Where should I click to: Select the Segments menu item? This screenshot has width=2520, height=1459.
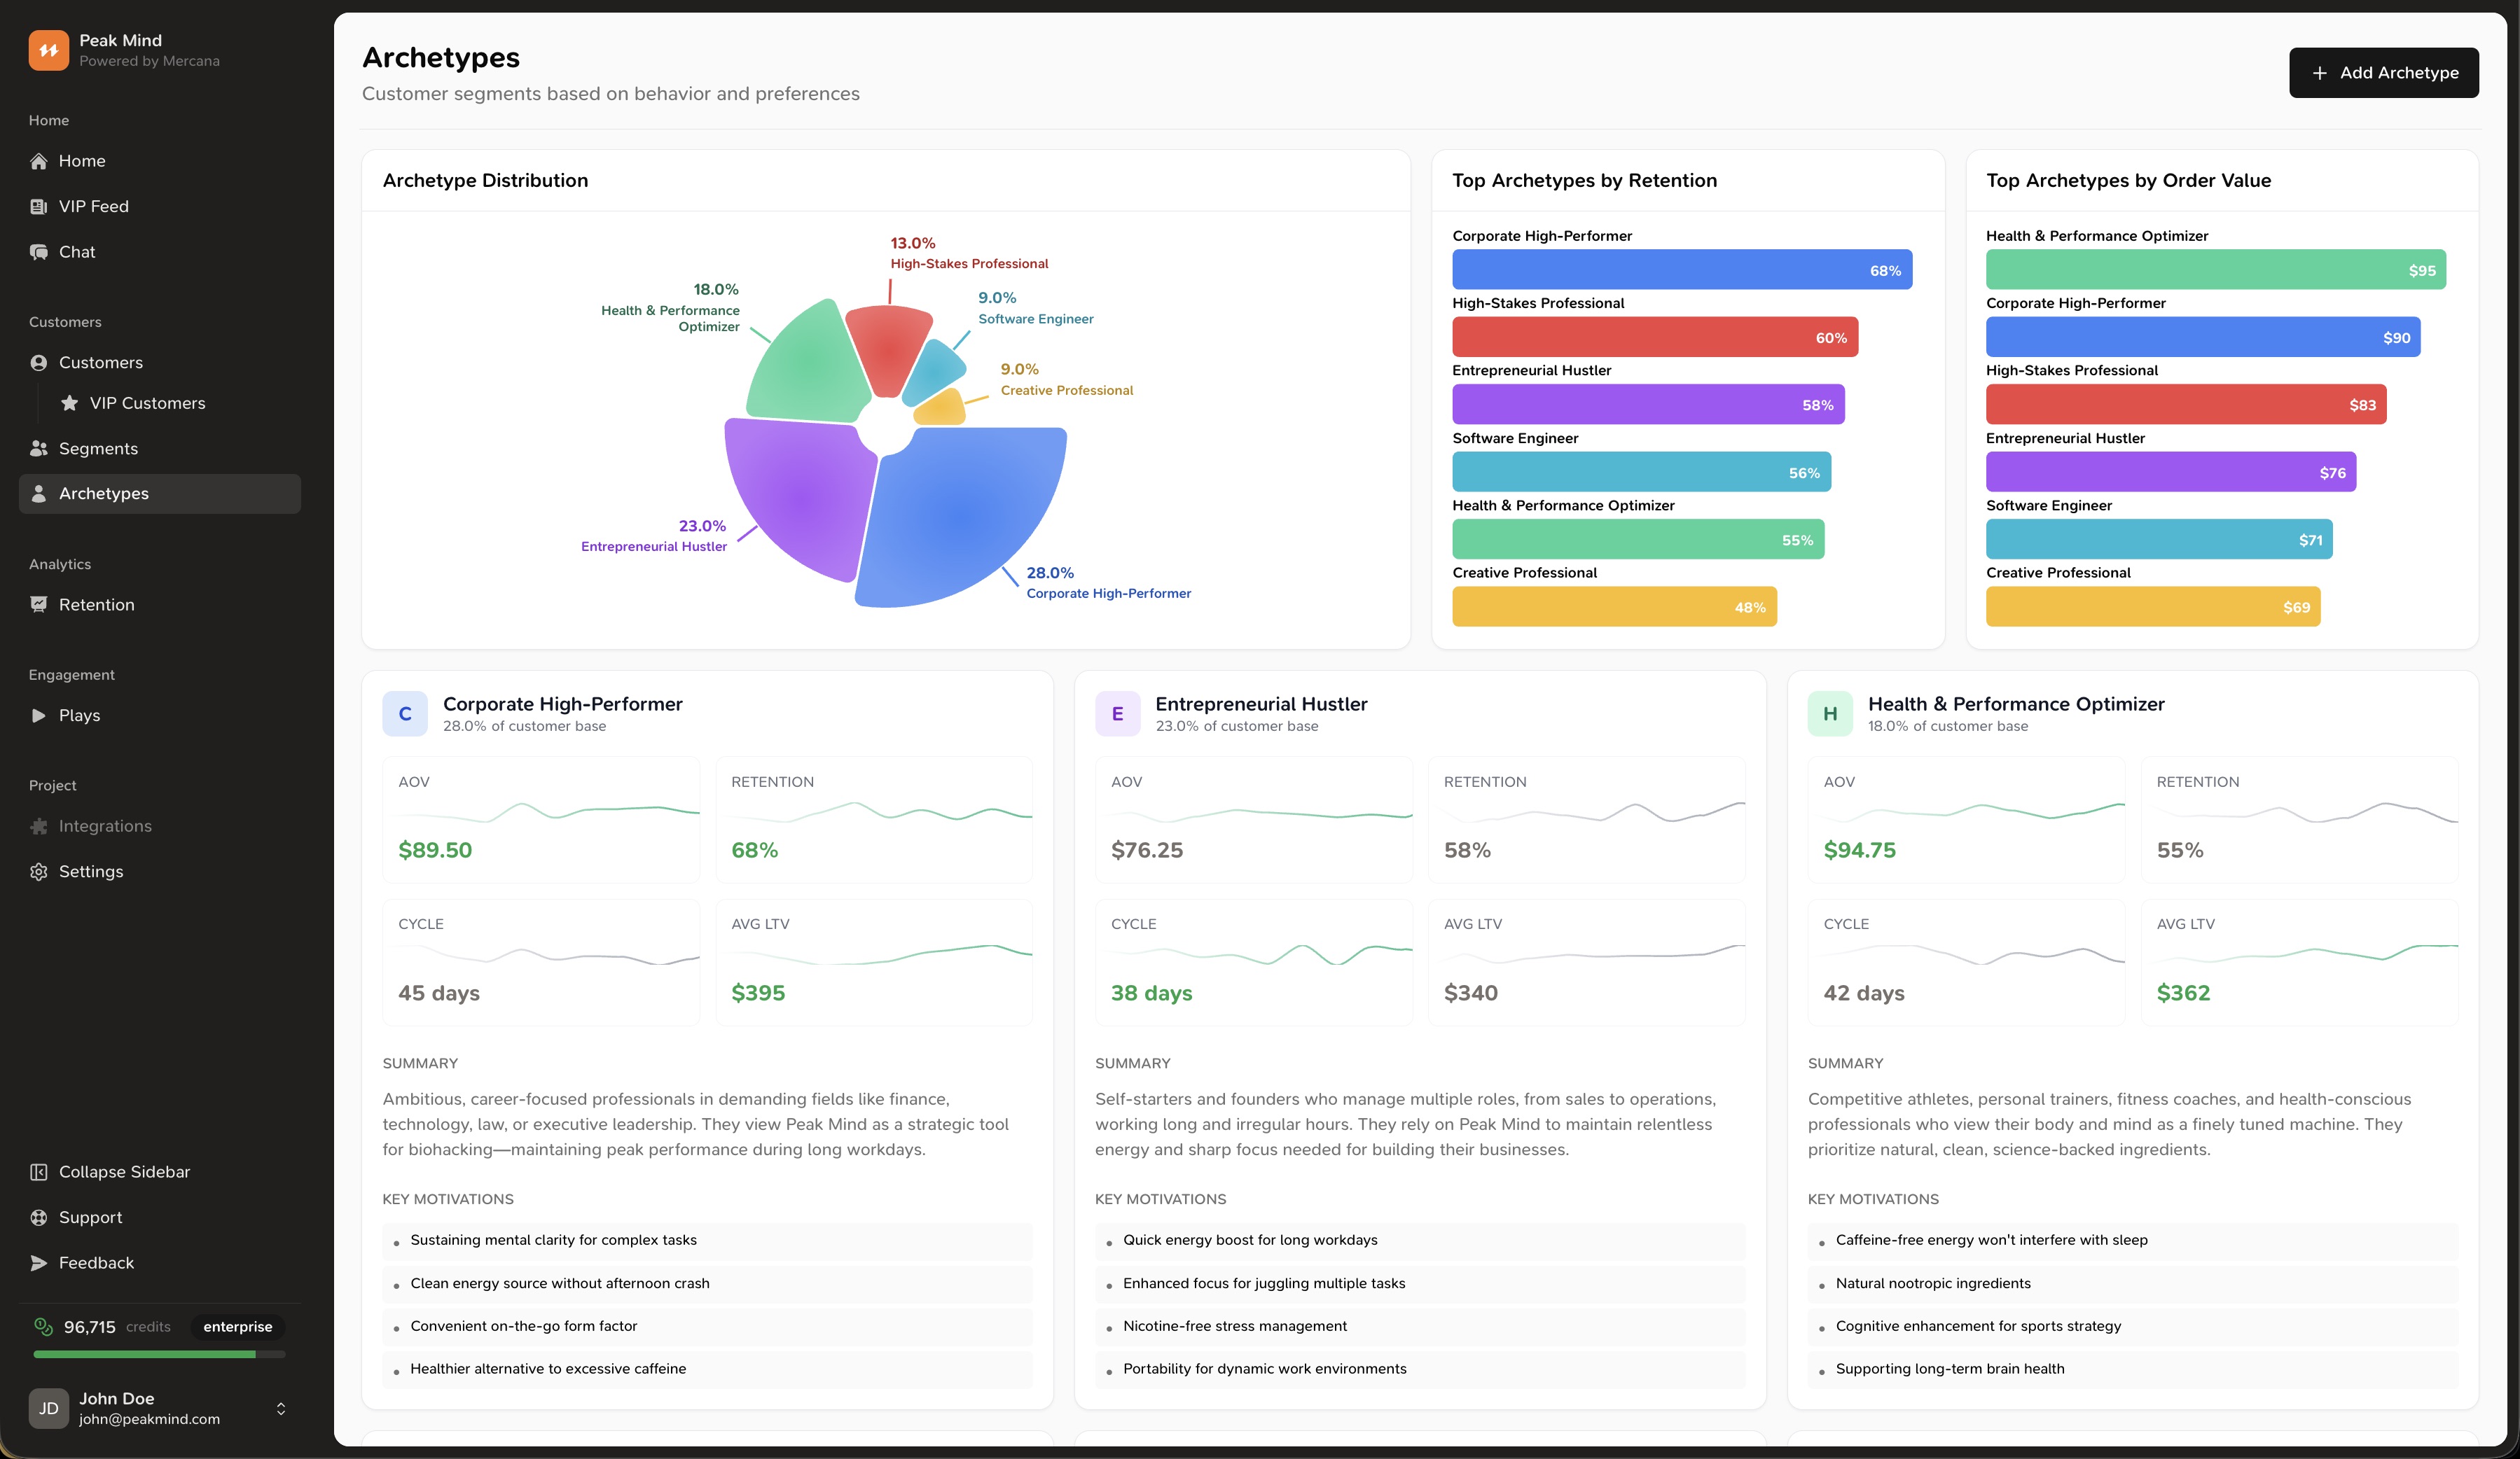tap(98, 449)
